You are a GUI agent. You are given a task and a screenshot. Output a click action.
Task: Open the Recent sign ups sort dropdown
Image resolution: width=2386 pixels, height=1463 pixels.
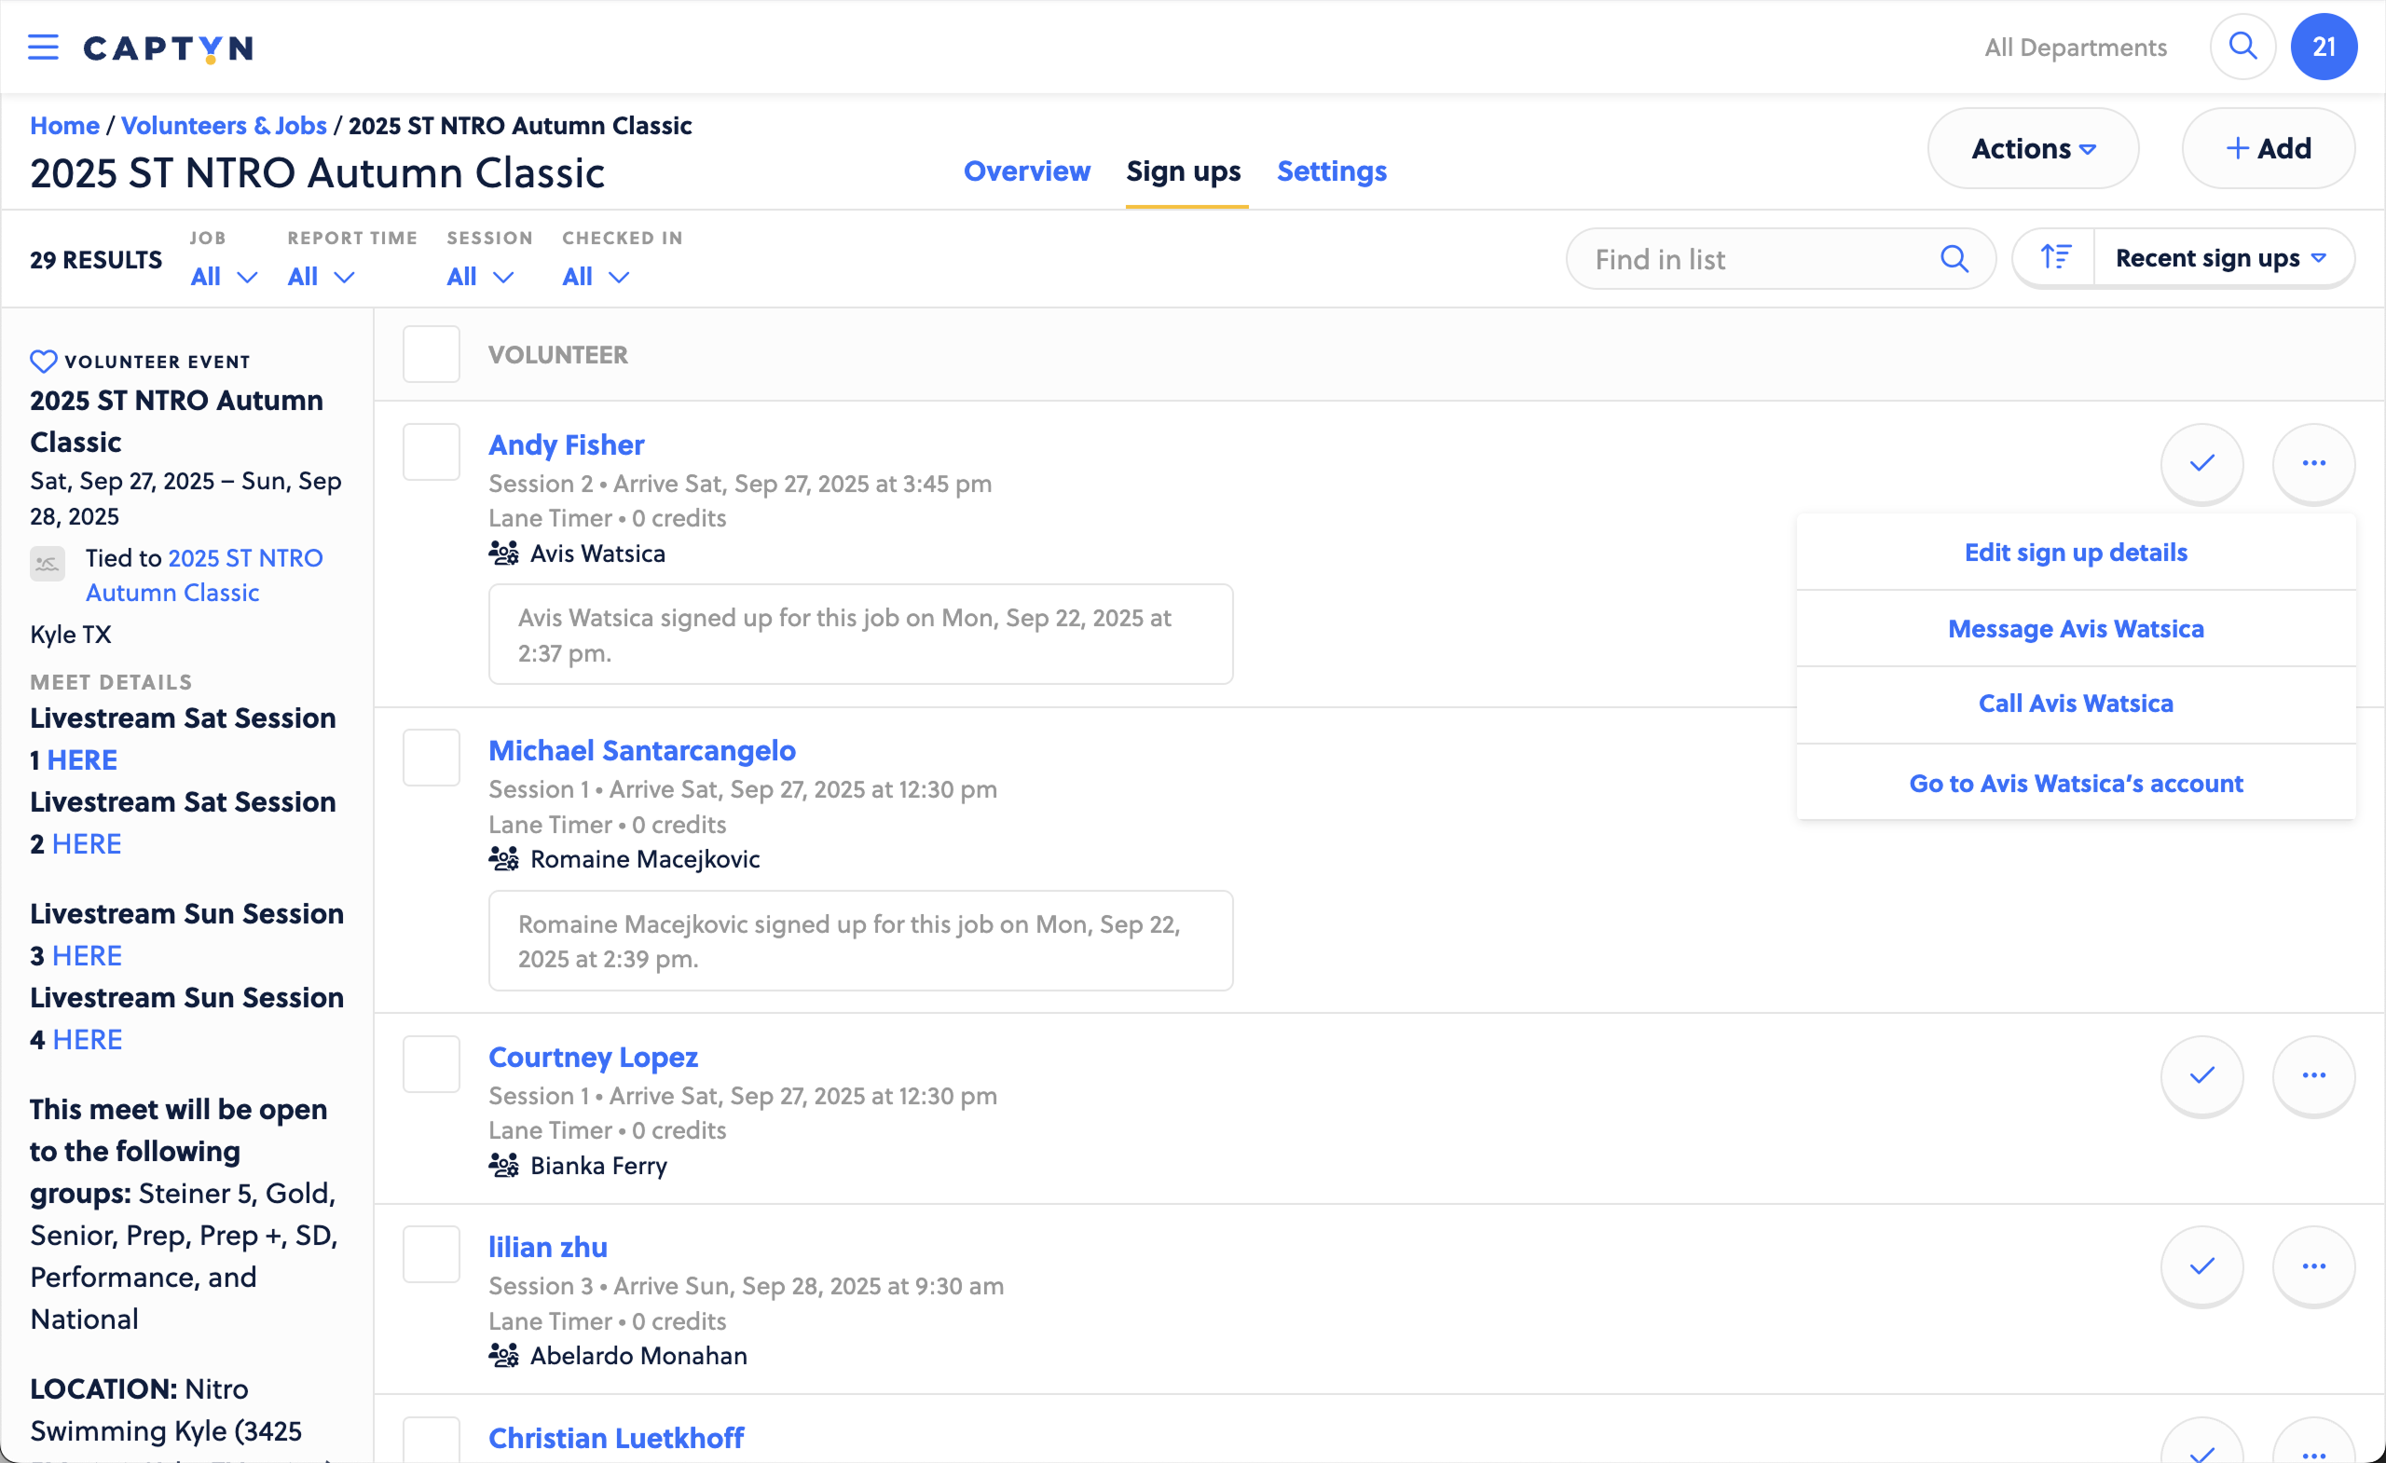[2221, 257]
